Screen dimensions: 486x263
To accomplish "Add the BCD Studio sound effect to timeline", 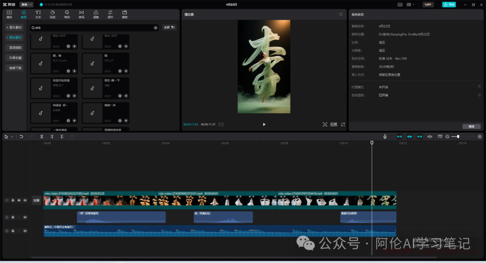I will pos(74,71).
